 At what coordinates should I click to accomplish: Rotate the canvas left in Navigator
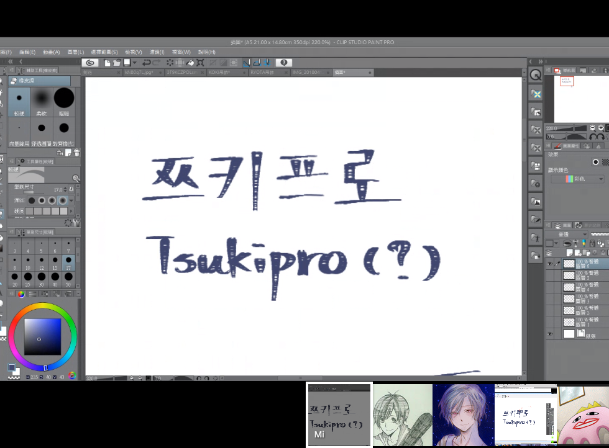pos(593,137)
